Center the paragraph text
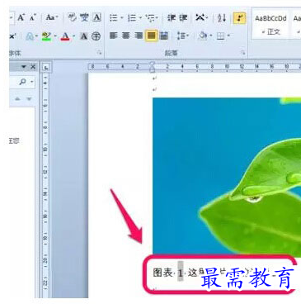The image size is (301, 304). [x=126, y=36]
